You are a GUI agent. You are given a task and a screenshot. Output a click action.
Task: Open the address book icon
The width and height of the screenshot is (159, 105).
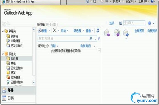tap(120, 23)
